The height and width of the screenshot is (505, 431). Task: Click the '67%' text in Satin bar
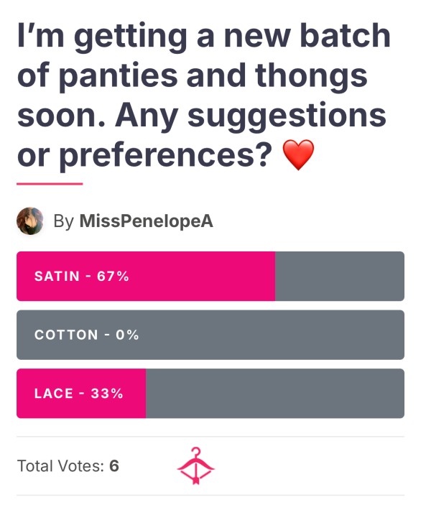tap(113, 277)
